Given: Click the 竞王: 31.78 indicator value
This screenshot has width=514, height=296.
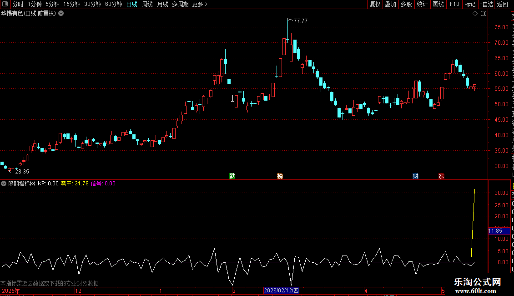Looking at the screenshot, I should pyautogui.click(x=75, y=184).
